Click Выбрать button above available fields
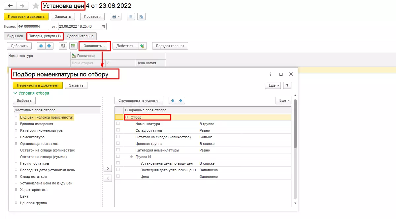This screenshot has height=219, width=396. tap(24, 100)
